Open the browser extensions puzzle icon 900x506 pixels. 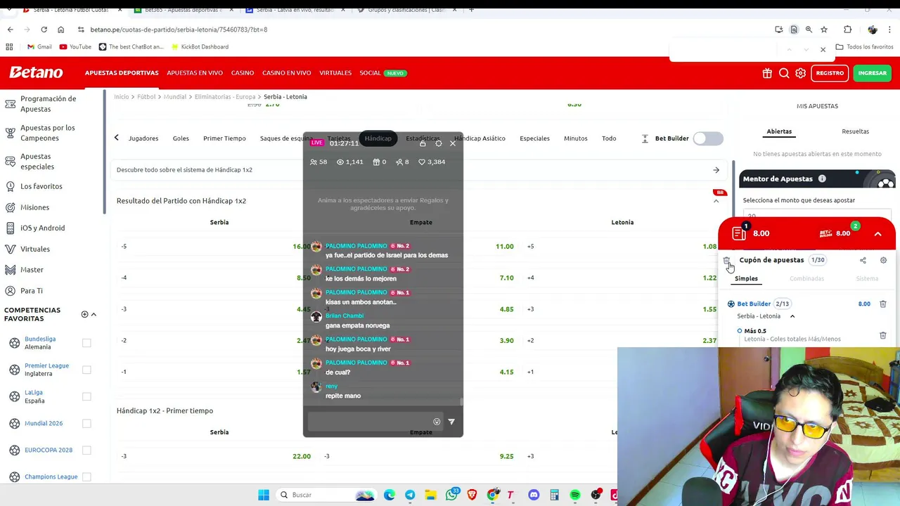tap(847, 30)
